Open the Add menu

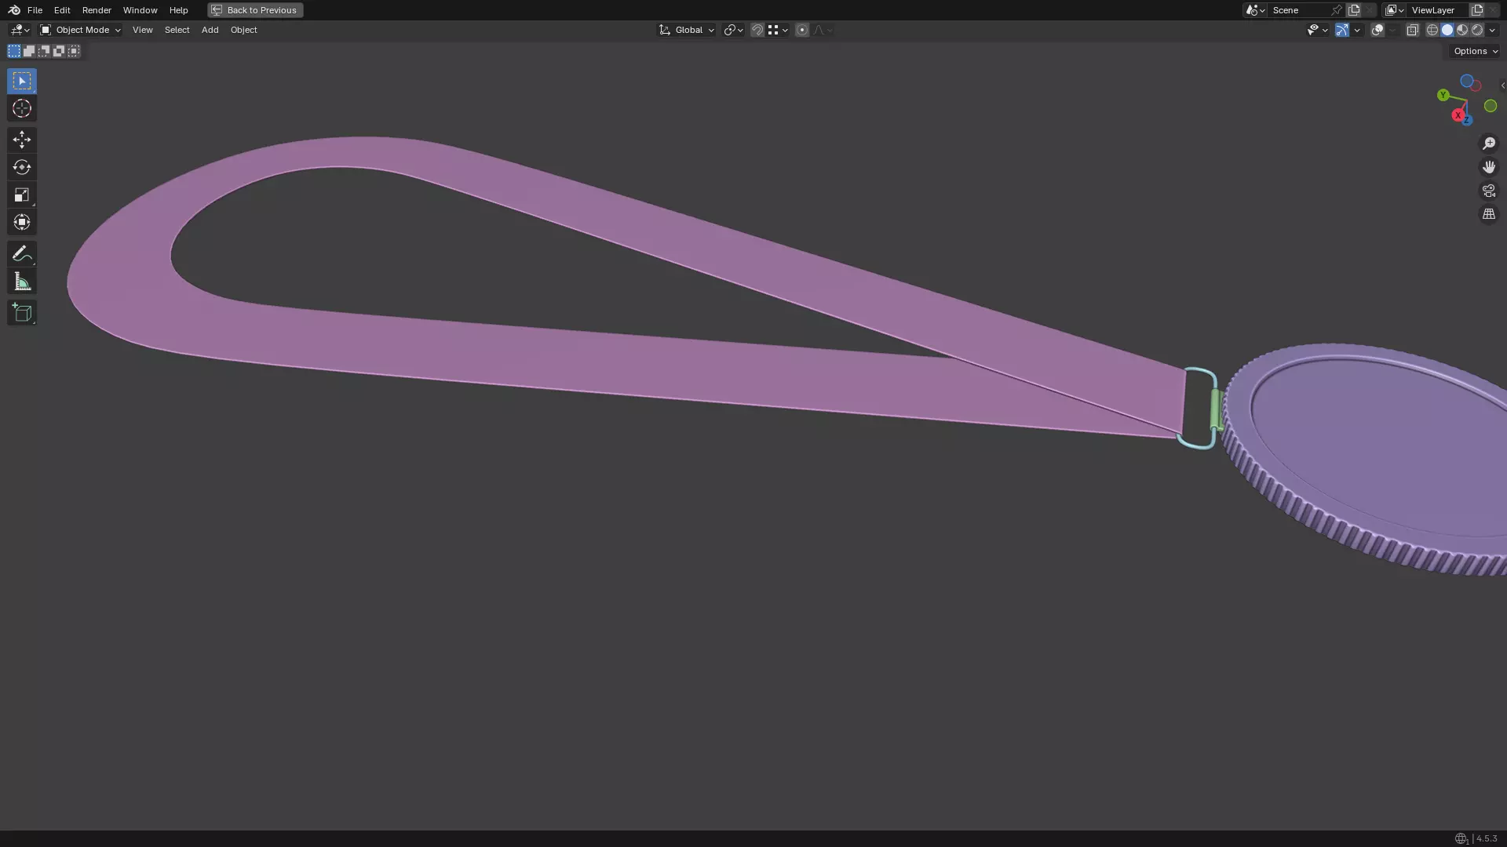(x=210, y=30)
